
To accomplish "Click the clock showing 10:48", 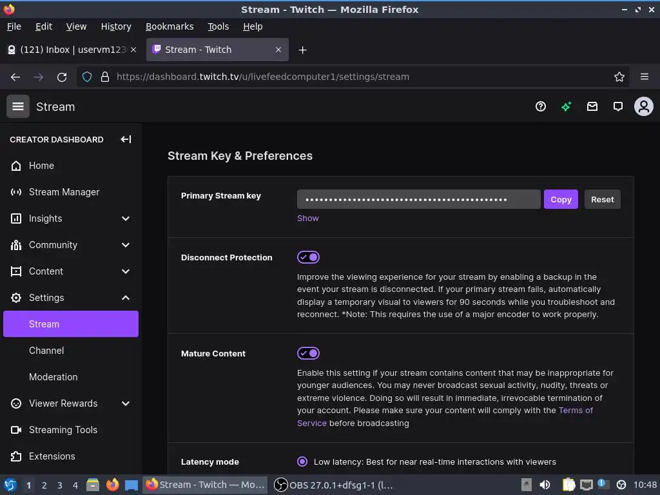I will (x=645, y=485).
